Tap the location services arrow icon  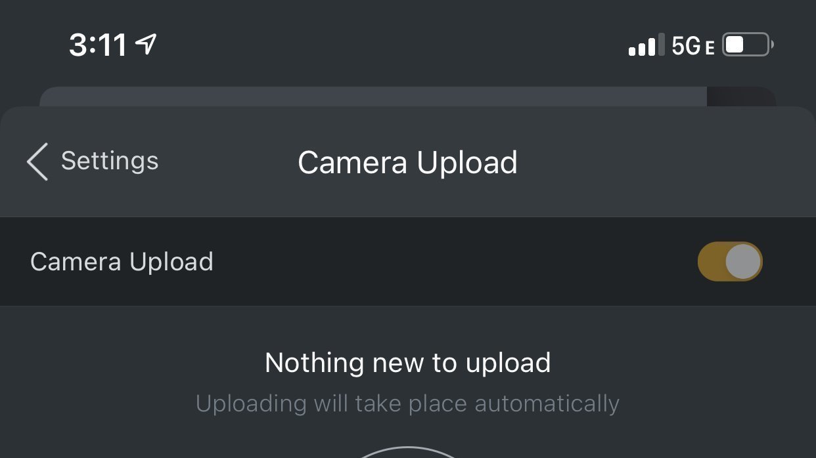[x=146, y=45]
